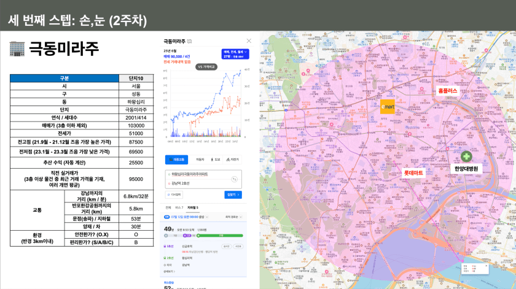Click the VS 가격비교 button
516x289 pixels.
click(x=206, y=67)
